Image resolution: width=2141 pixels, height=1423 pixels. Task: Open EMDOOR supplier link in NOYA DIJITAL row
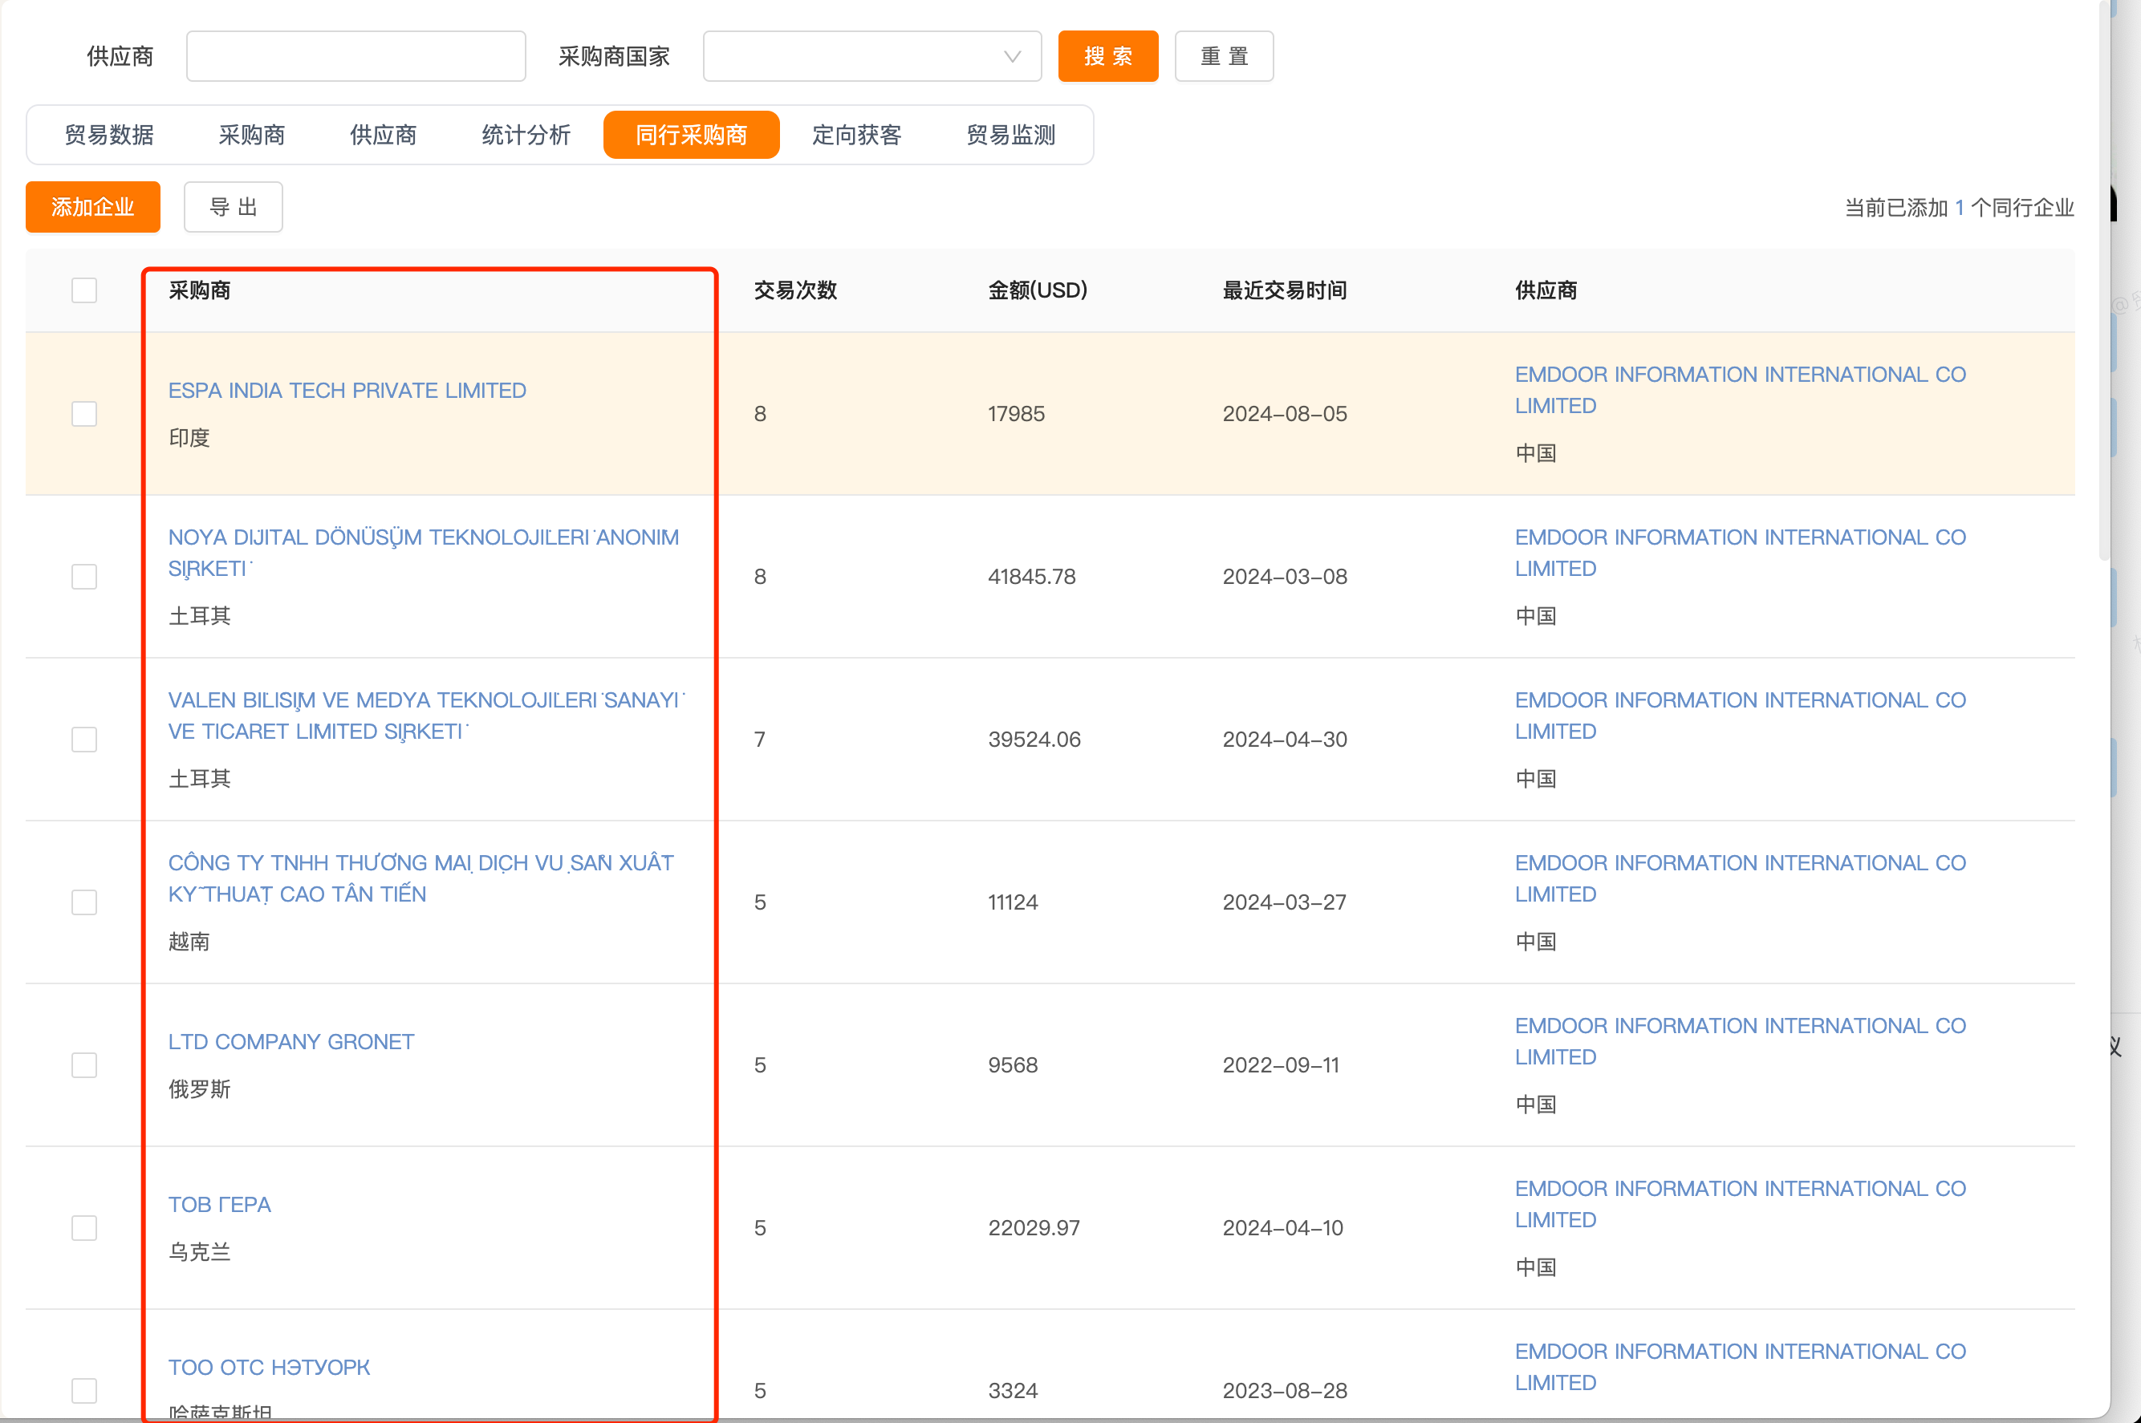1740,553
